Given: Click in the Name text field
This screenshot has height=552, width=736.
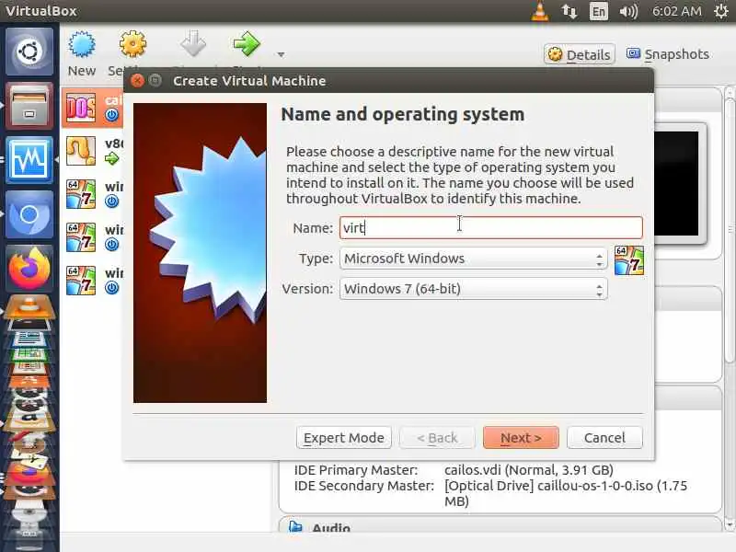Looking at the screenshot, I should (x=491, y=227).
